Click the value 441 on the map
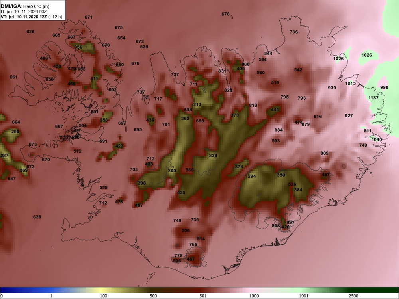Viewport: 399px width, 299px height. [275, 110]
